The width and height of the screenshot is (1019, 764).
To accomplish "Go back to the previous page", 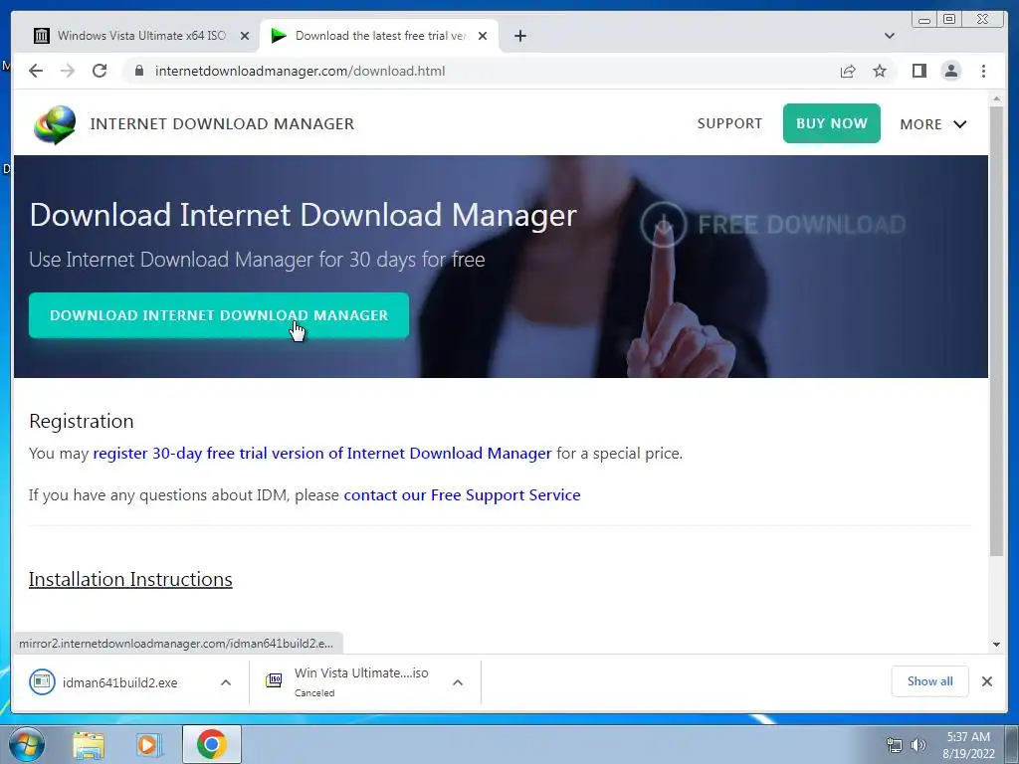I will [x=36, y=71].
